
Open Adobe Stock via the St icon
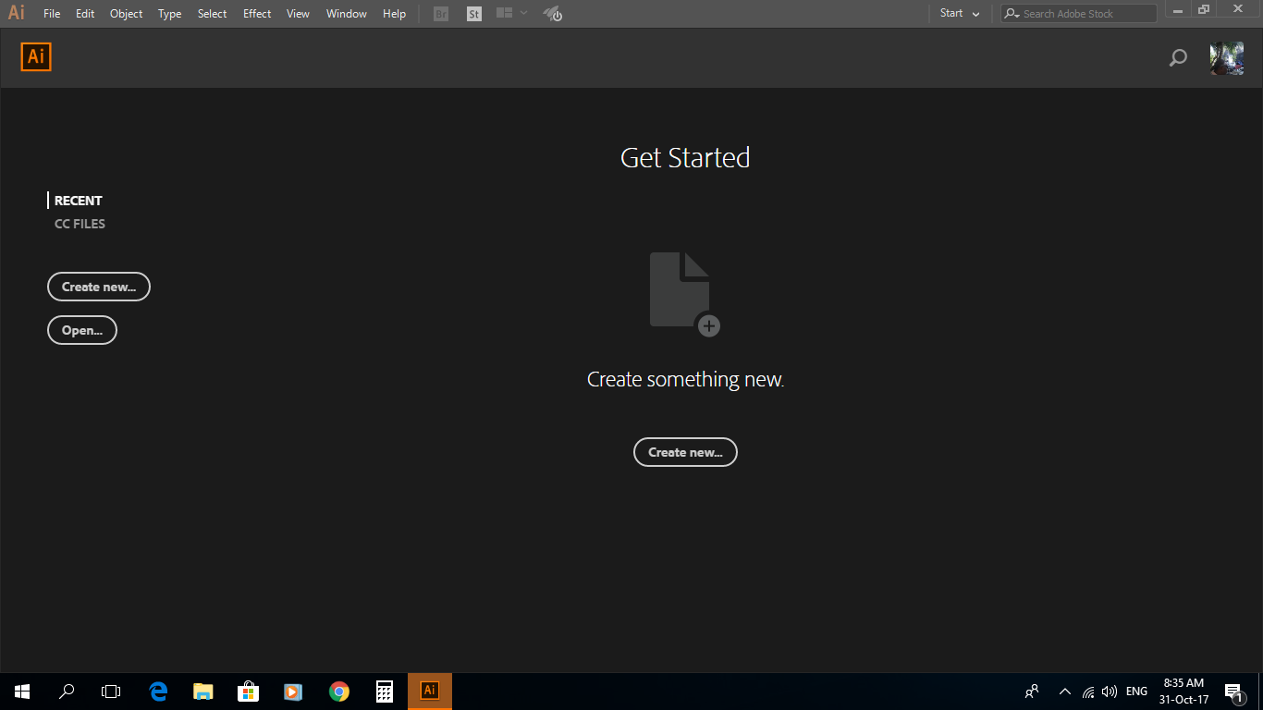pyautogui.click(x=473, y=13)
